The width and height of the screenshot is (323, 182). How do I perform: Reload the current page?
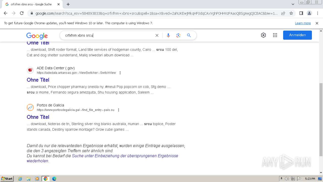pyautogui.click(x=22, y=13)
